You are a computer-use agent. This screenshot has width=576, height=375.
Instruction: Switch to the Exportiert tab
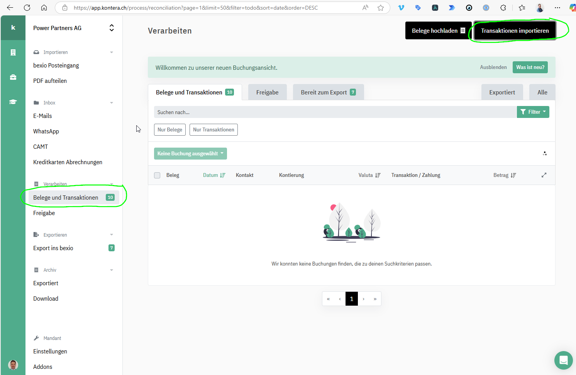click(x=502, y=92)
